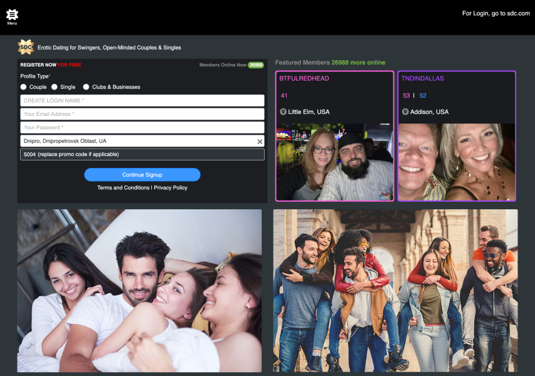Click the 5004 promo code field
The height and width of the screenshot is (376, 535).
point(142,154)
